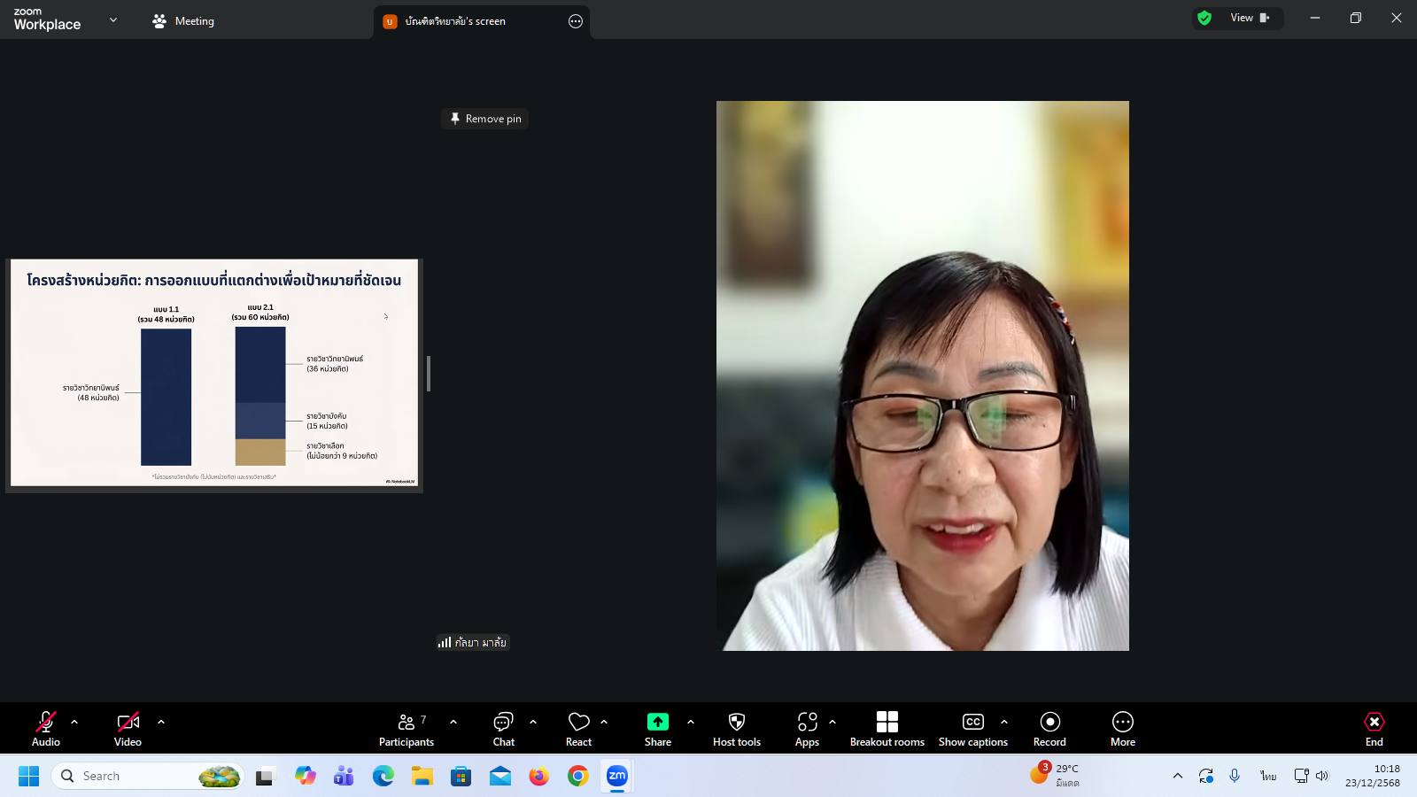Open Breakout rooms

point(887,729)
